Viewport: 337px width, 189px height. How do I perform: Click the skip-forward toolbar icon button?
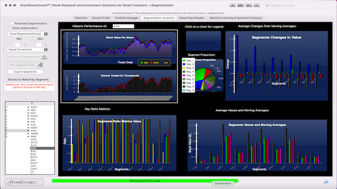240,5
